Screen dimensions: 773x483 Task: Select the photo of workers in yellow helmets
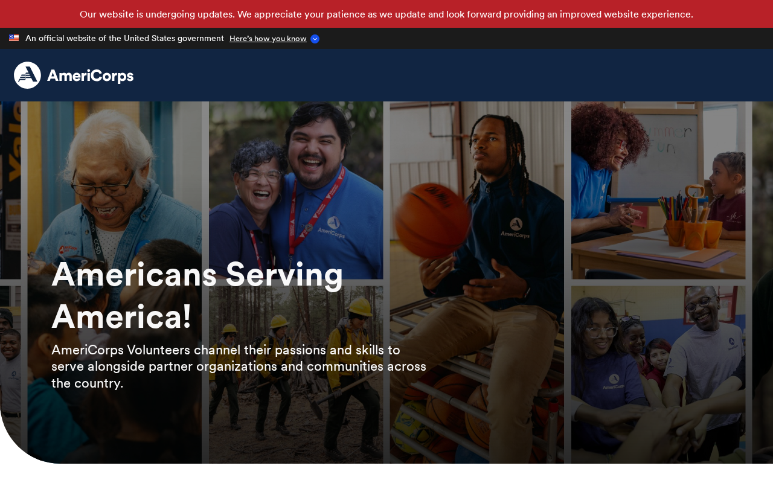[296, 375]
